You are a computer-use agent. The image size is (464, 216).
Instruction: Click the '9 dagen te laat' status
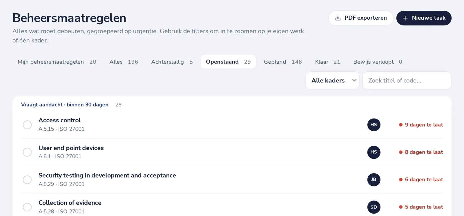tap(421, 125)
